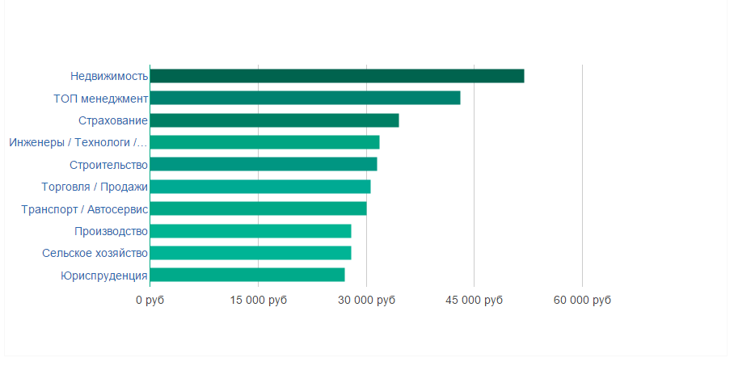Select the Торговля / Продажи bar
The width and height of the screenshot is (734, 383).
click(260, 187)
